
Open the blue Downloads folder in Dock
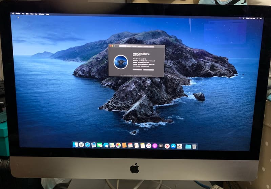pos(188,147)
